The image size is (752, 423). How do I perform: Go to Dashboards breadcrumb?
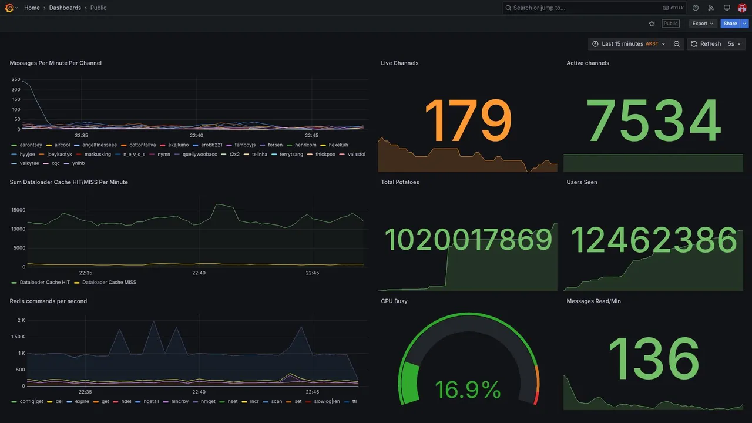point(65,8)
